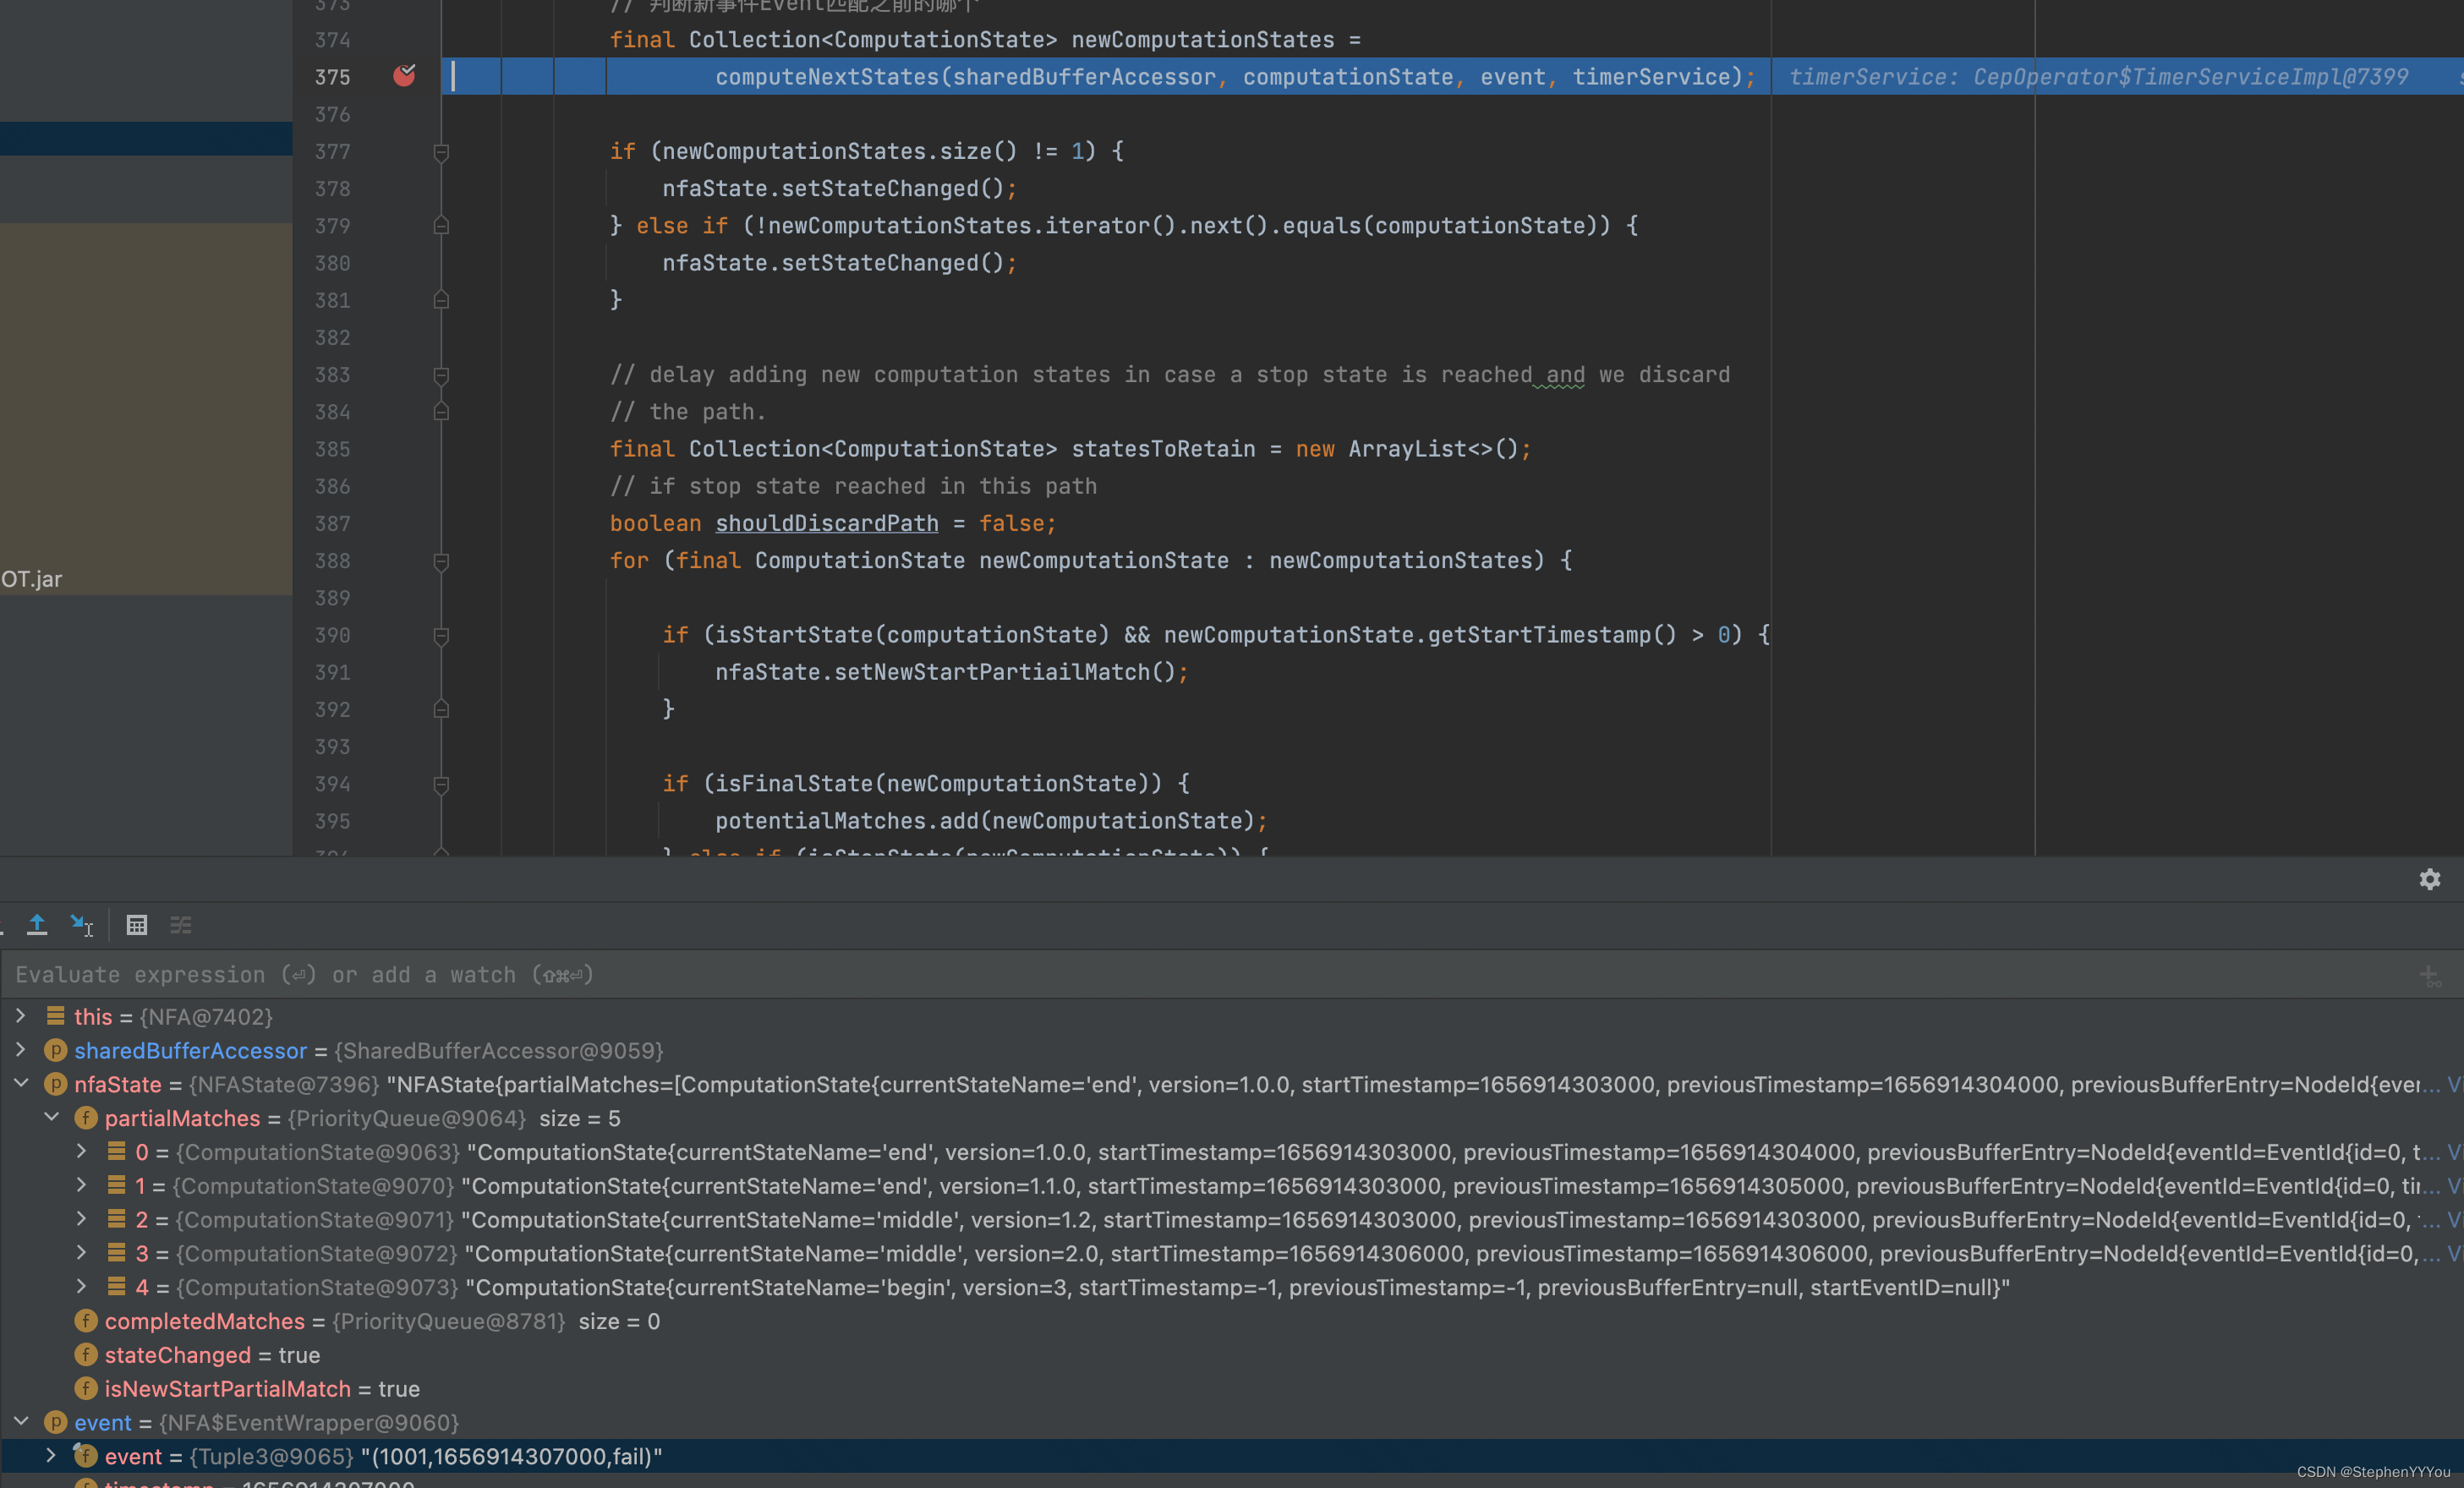Open the Evaluate Expression calculator icon
Screen dimensions: 2464x1488
click(x=137, y=924)
